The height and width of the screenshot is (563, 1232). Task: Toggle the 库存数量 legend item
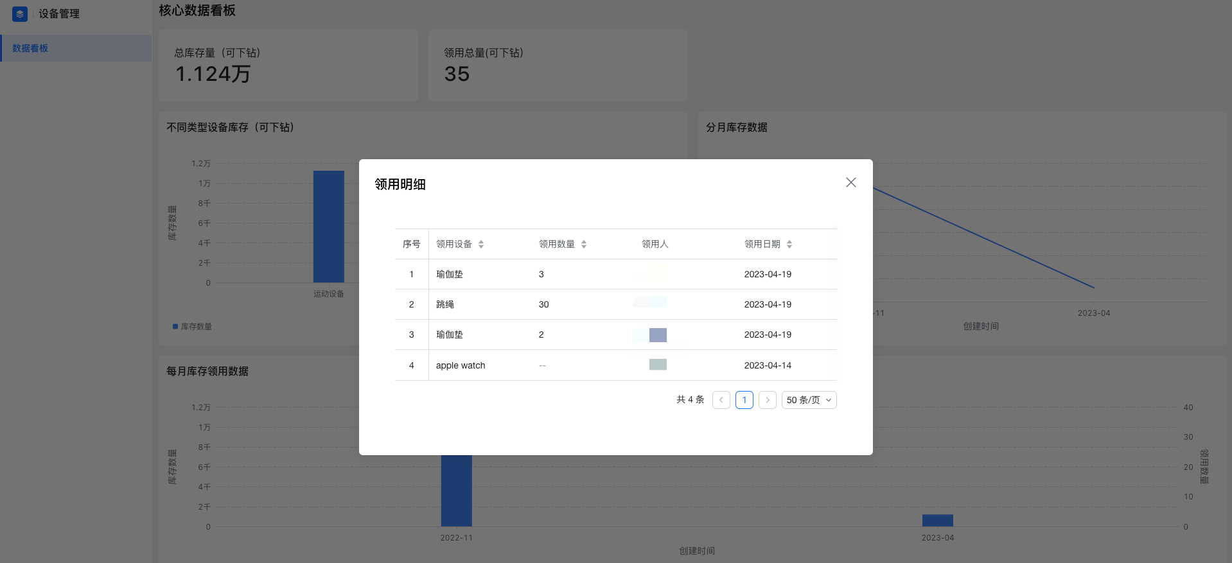(192, 327)
